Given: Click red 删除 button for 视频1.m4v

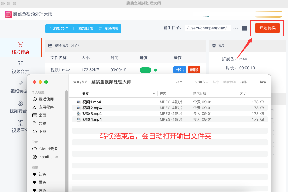Looking at the screenshot, I should 194,70.
